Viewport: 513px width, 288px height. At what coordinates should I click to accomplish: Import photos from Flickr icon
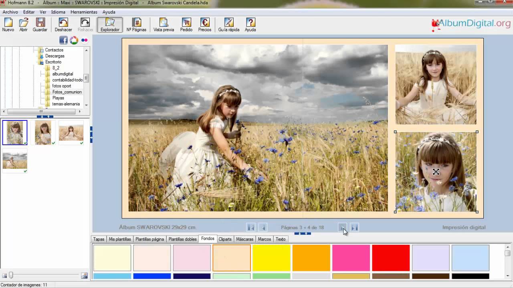coord(84,40)
